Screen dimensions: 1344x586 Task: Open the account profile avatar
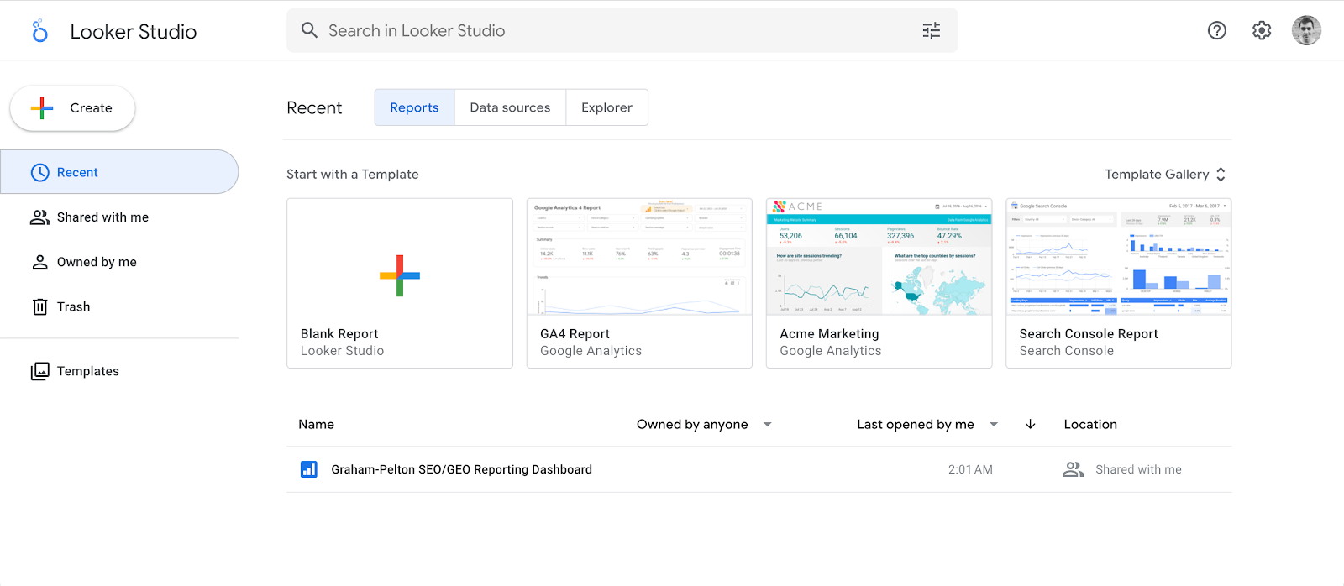click(x=1306, y=30)
